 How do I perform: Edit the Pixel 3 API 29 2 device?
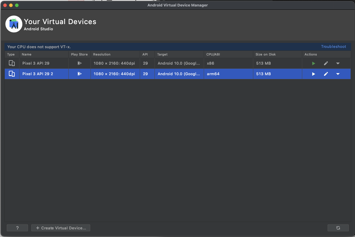[326, 74]
